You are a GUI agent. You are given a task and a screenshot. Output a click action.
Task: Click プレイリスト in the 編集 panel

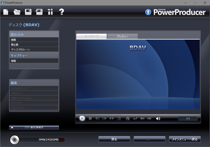tap(34, 108)
